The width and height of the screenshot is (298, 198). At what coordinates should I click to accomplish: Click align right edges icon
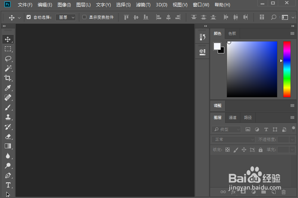(178, 17)
